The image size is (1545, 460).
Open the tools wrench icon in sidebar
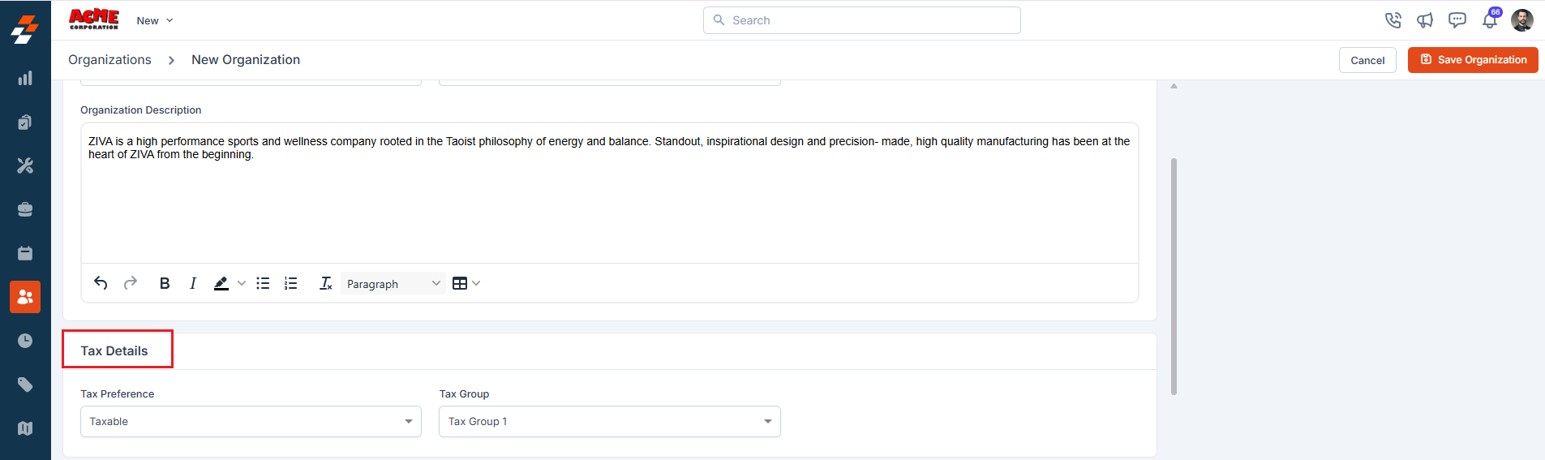pos(25,166)
